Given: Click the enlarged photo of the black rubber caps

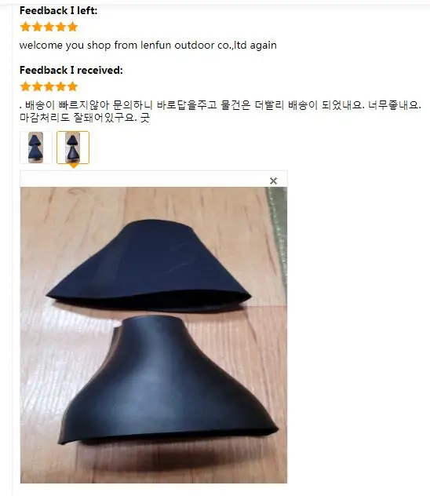Looking at the screenshot, I should (x=154, y=335).
